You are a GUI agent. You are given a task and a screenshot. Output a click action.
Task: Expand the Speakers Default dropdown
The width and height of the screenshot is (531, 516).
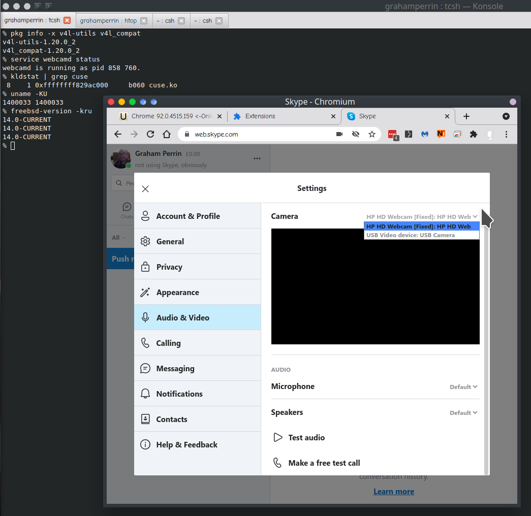tap(463, 413)
